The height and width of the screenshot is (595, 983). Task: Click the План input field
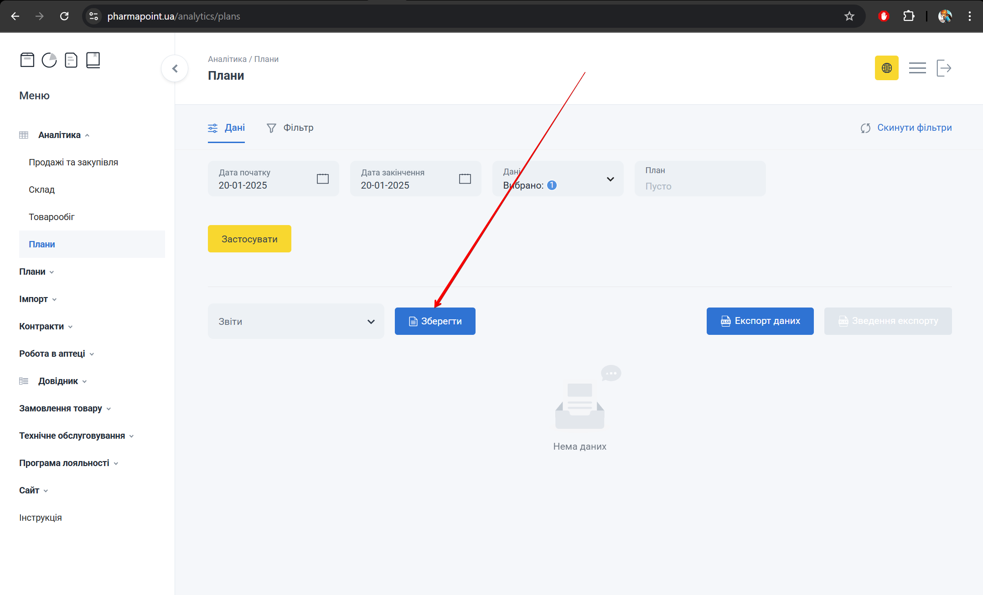point(700,185)
